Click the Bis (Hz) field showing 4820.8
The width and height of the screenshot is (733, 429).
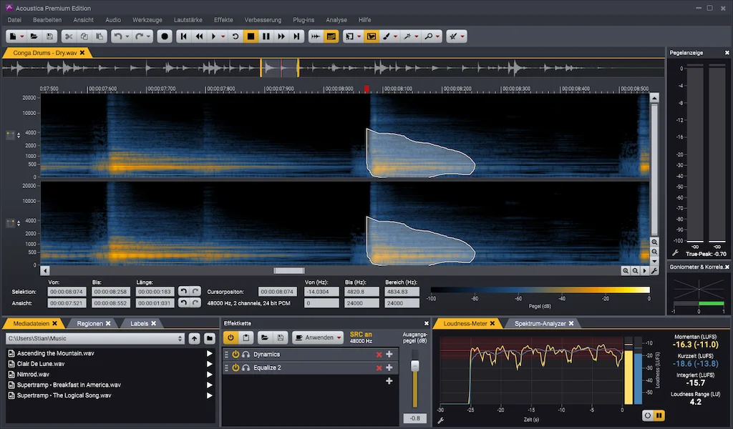point(361,292)
